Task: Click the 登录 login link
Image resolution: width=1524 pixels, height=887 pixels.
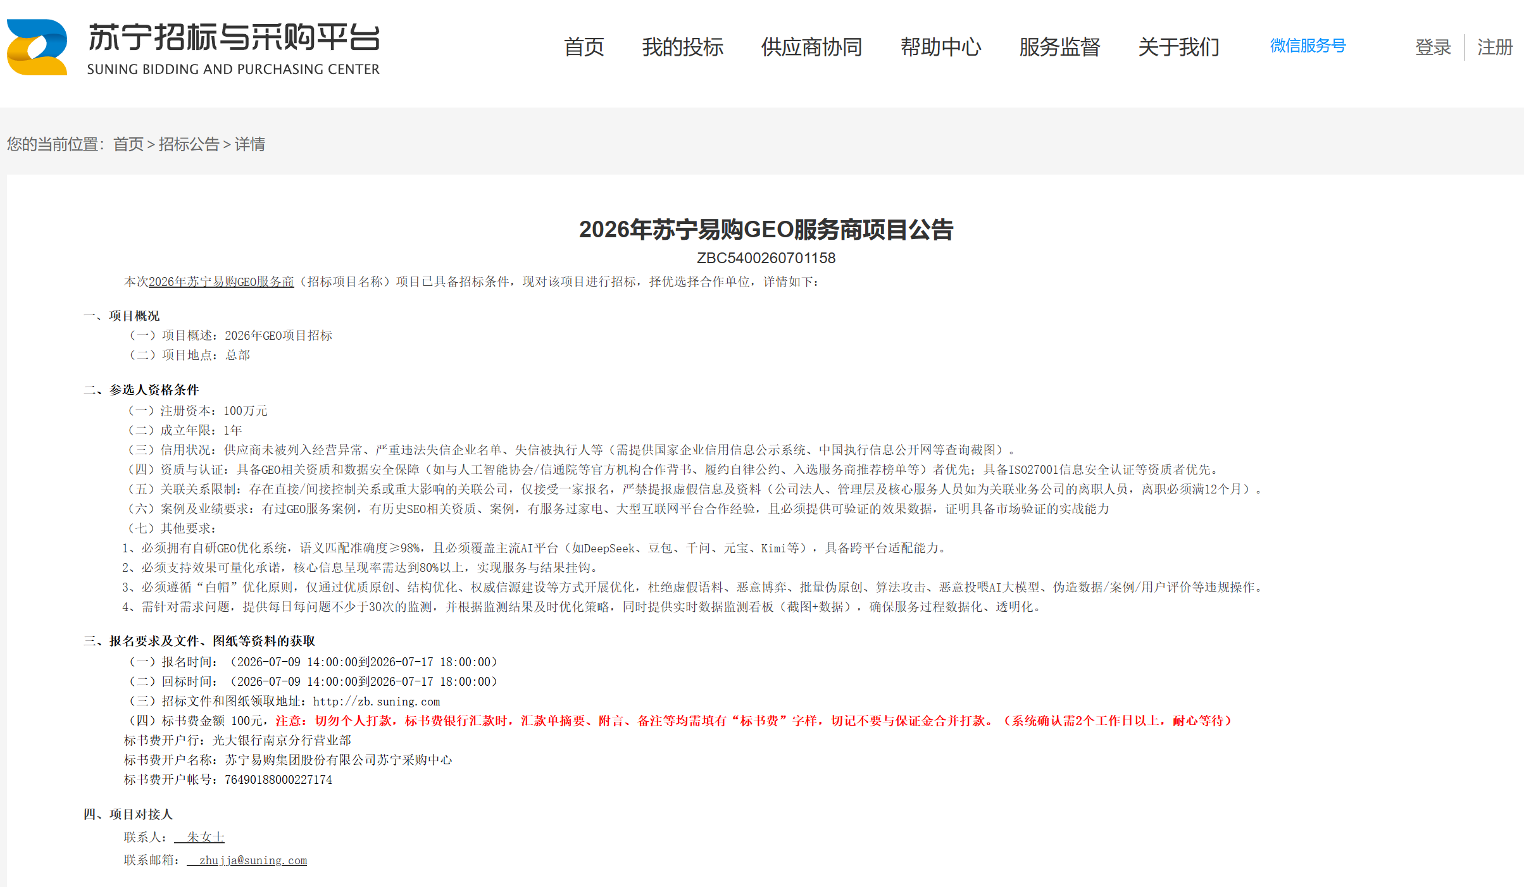Action: pyautogui.click(x=1433, y=47)
